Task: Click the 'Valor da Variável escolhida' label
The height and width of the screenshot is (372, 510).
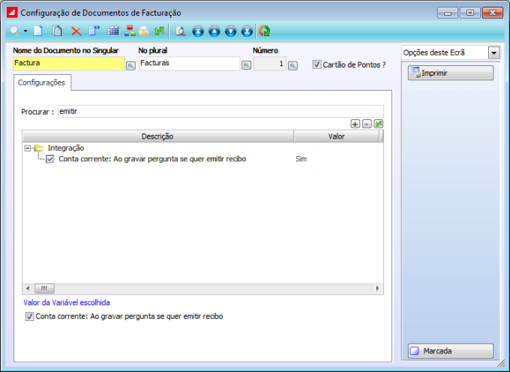Action: (67, 303)
